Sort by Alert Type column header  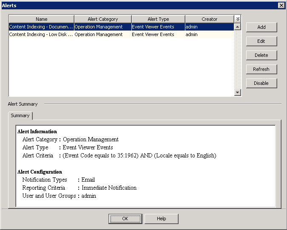(158, 19)
